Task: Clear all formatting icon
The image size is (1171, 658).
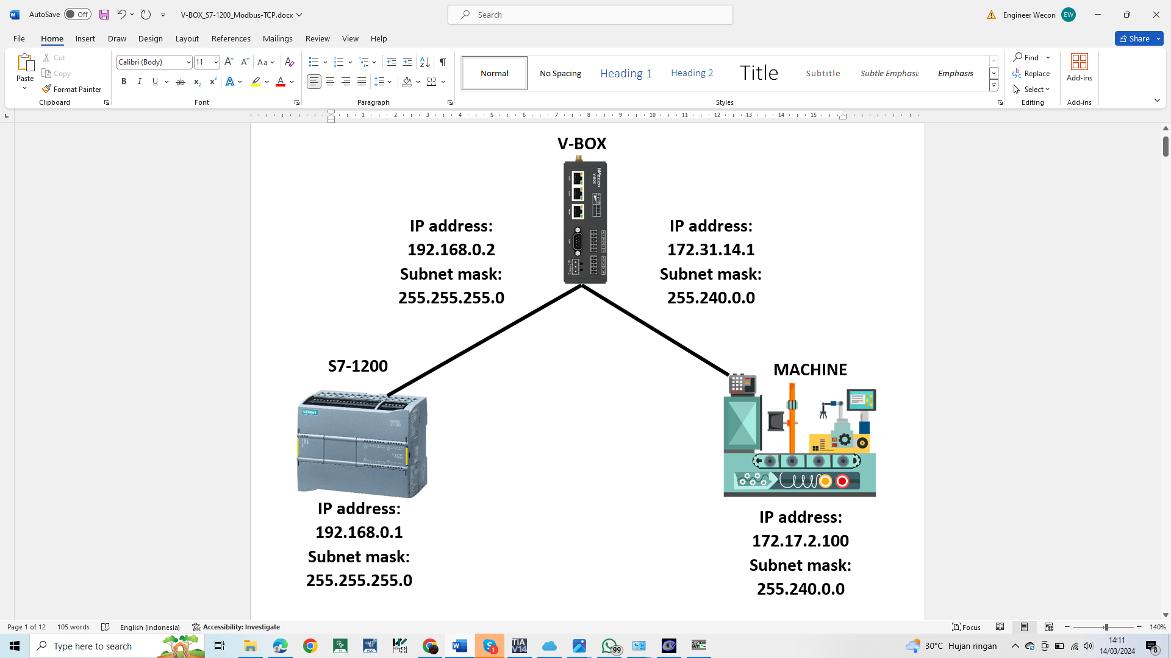Action: (290, 62)
